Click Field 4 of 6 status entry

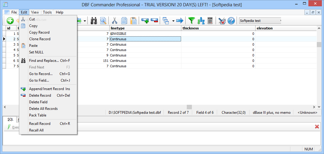coord(205,113)
